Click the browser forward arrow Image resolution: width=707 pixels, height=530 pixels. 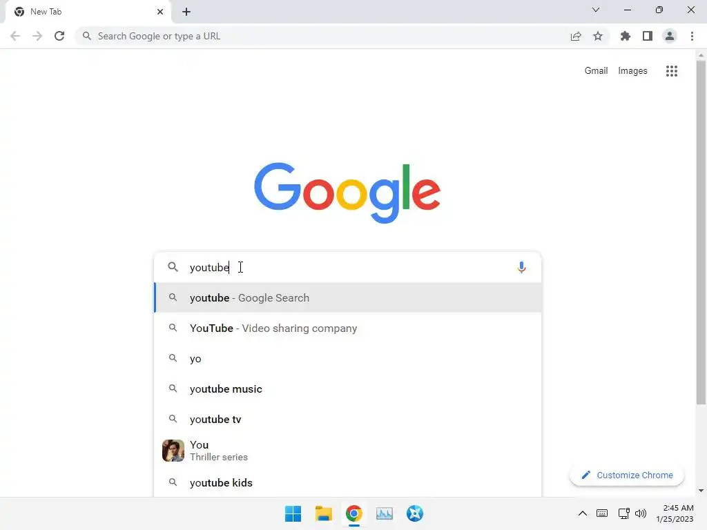[x=37, y=36]
